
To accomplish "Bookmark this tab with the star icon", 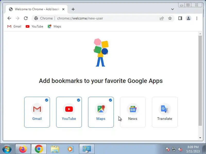I will (170, 18).
